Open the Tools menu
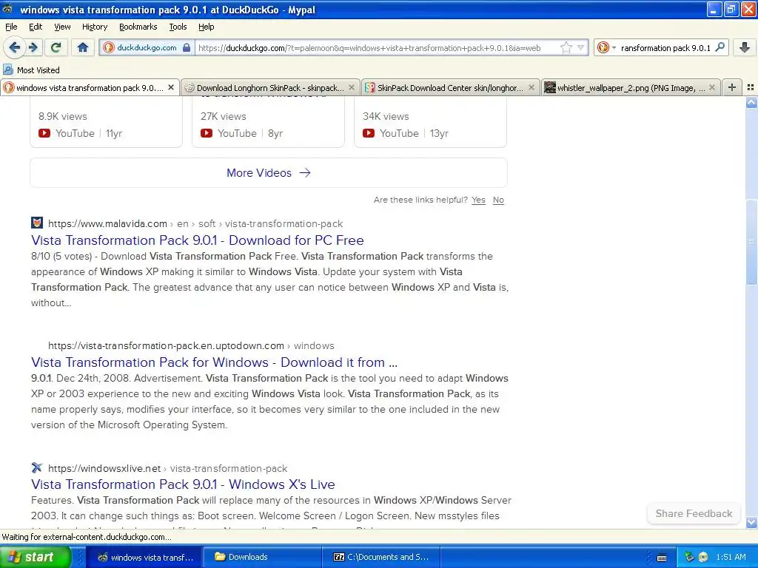This screenshot has height=568, width=758. 178,27
